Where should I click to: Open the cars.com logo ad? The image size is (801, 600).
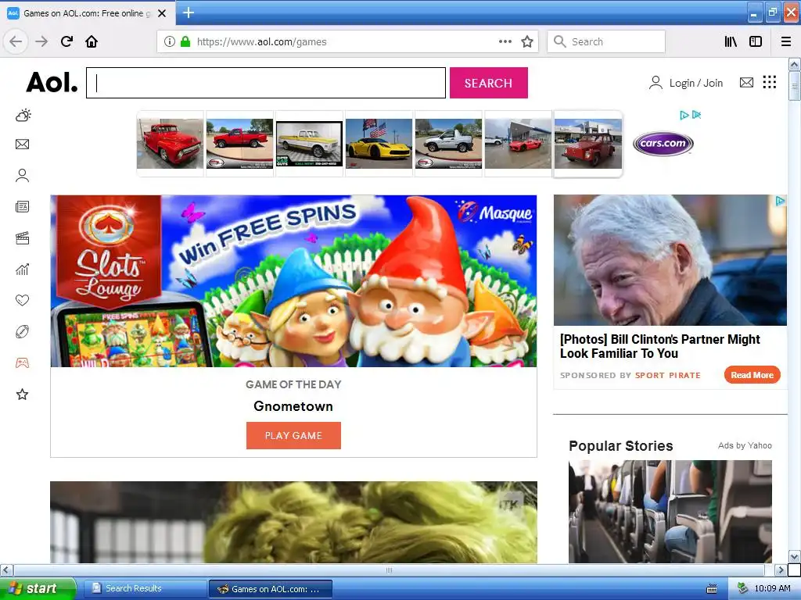[x=663, y=144]
